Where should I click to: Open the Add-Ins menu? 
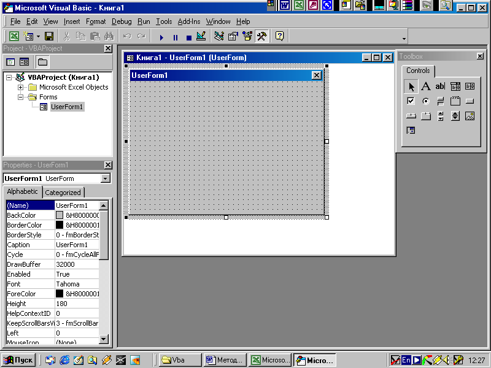click(x=189, y=21)
